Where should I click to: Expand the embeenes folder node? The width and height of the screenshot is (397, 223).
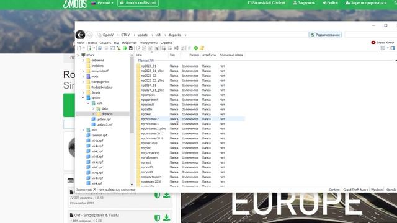(83, 61)
